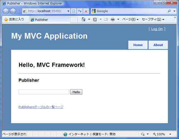Screen dimensions: 179x139
Task: Click the favorites star icon
Action: [6, 19]
